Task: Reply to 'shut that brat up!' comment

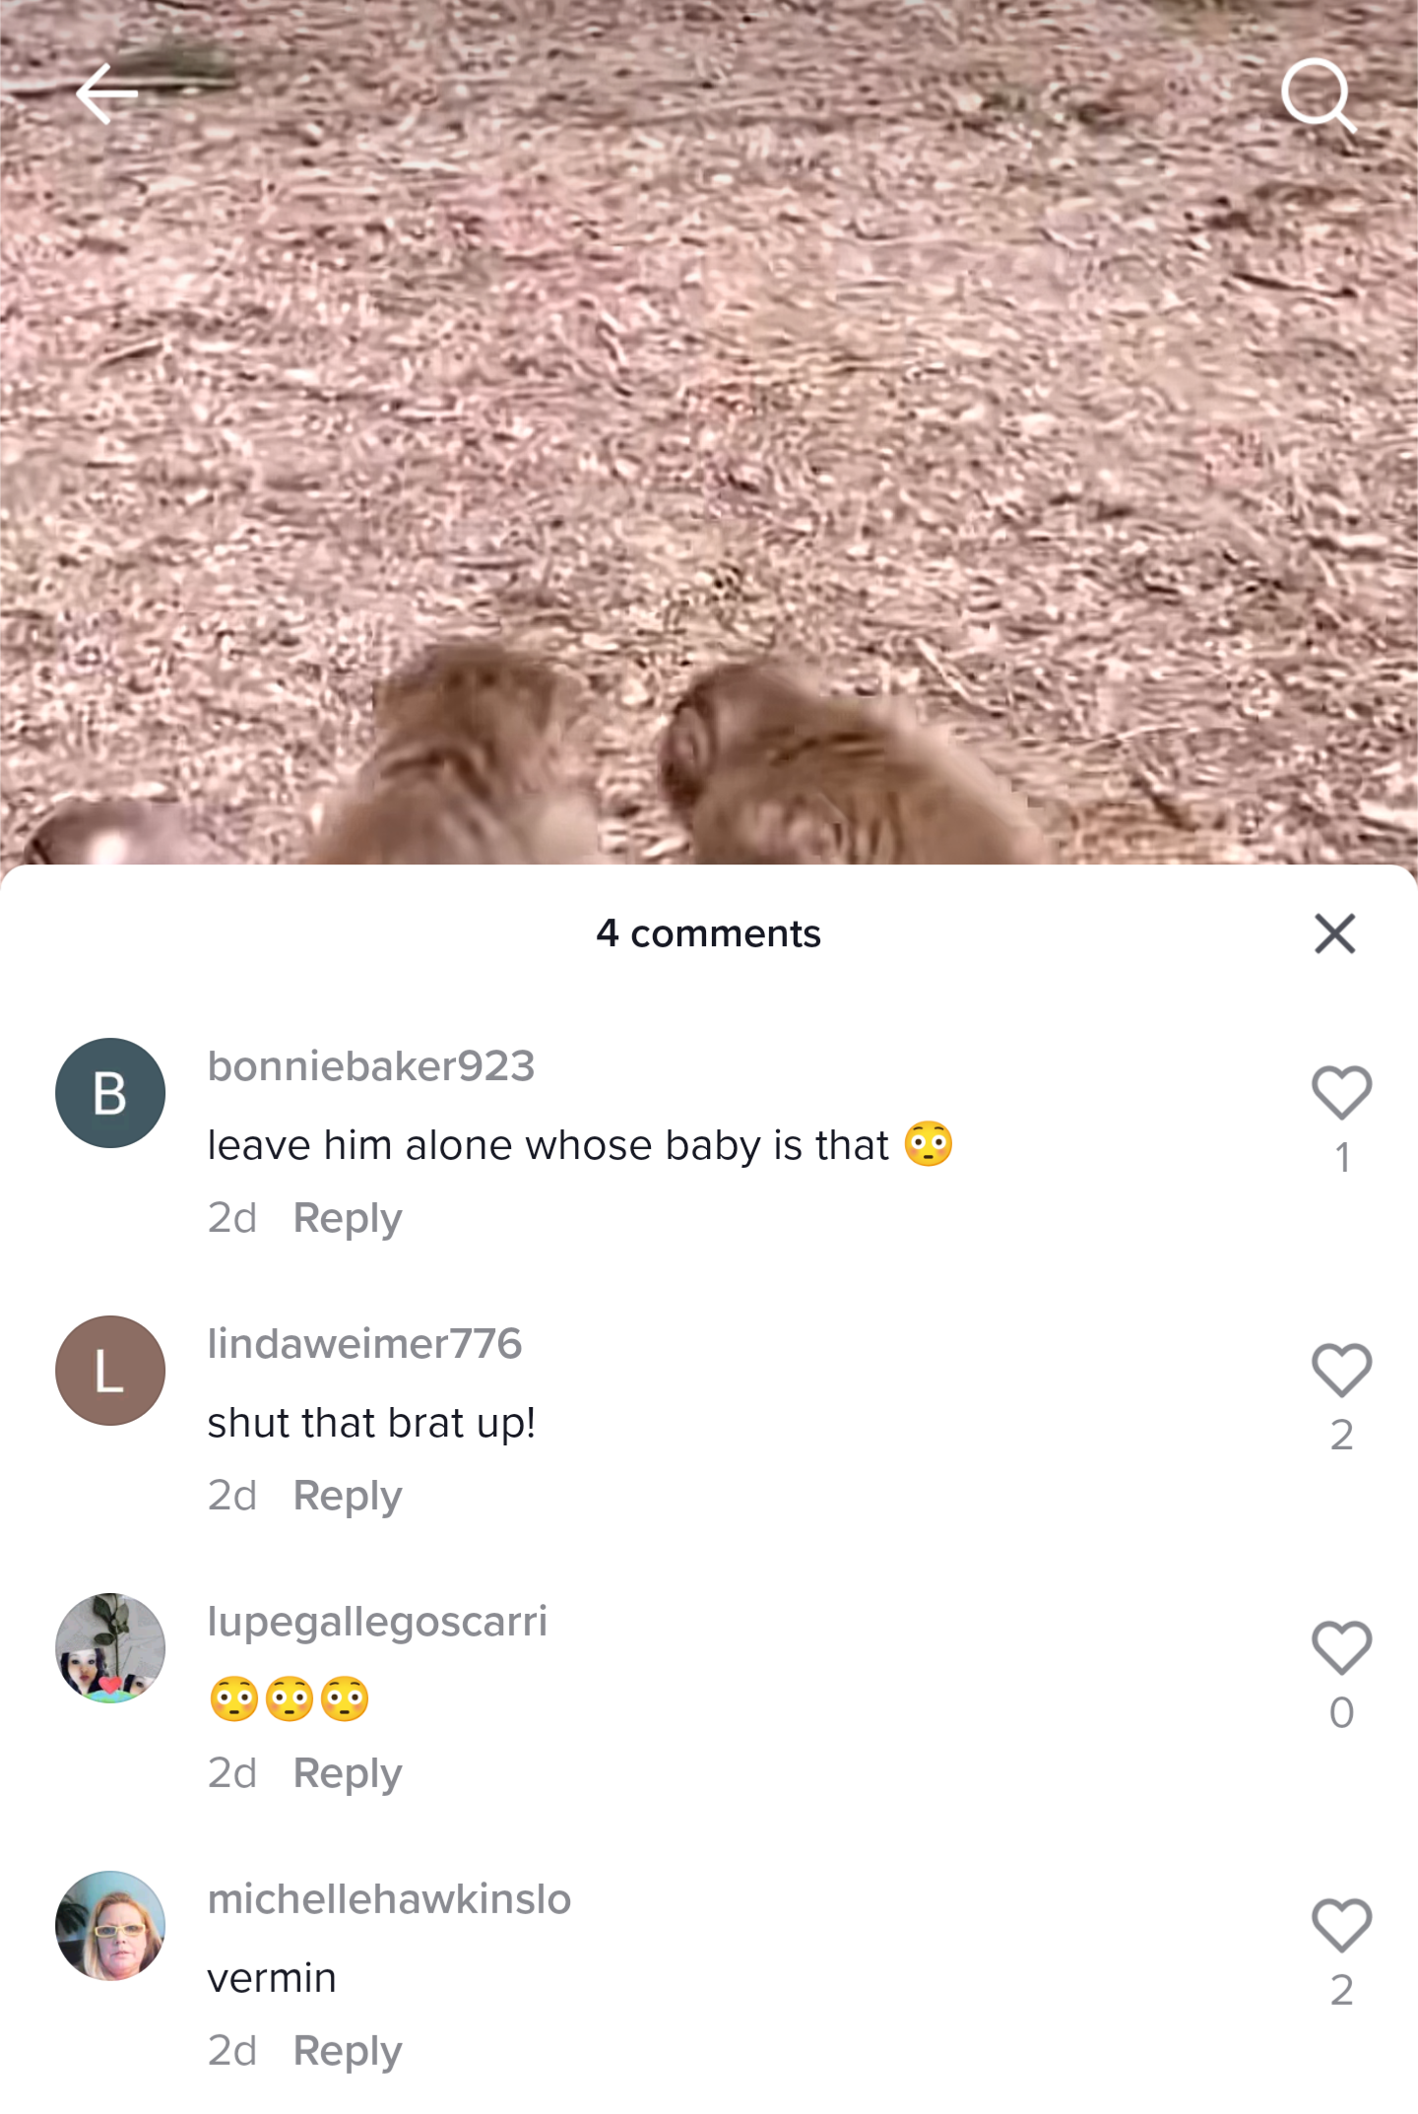Action: pyautogui.click(x=348, y=1497)
